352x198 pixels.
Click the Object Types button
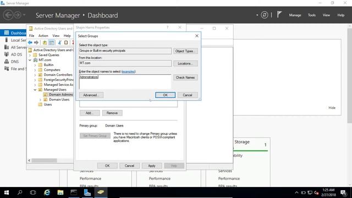pos(185,51)
